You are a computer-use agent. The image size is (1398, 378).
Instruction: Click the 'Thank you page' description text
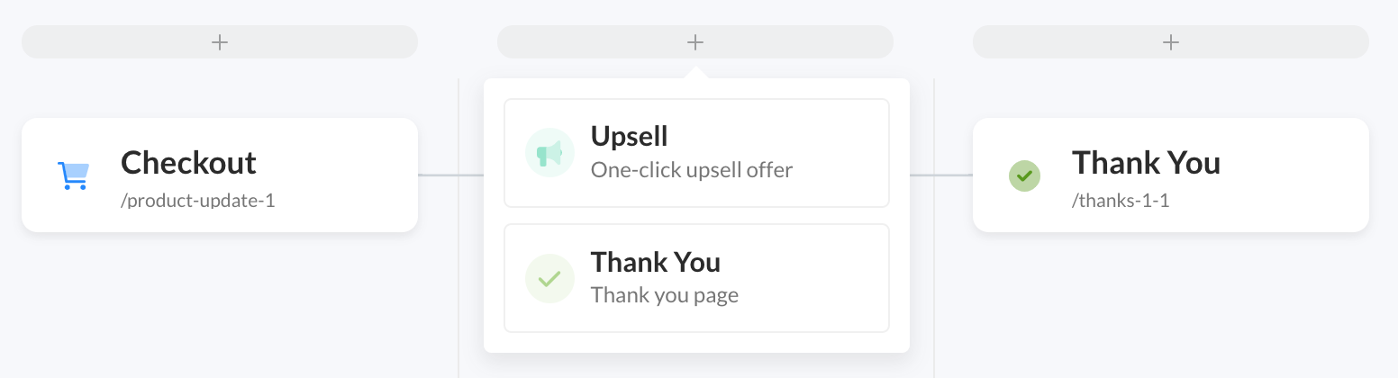tap(665, 295)
